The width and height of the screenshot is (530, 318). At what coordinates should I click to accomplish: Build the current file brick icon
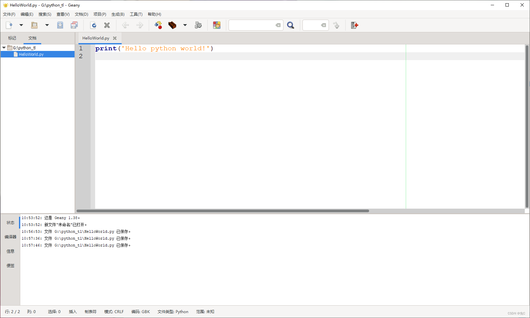point(172,25)
